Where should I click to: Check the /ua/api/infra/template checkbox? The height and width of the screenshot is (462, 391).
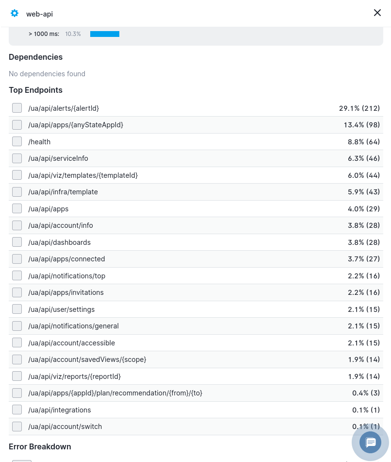tap(17, 192)
